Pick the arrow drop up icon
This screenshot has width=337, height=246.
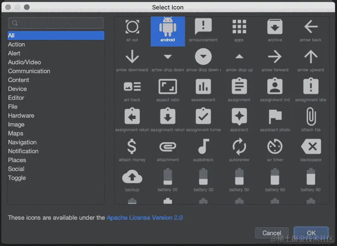[x=239, y=61]
